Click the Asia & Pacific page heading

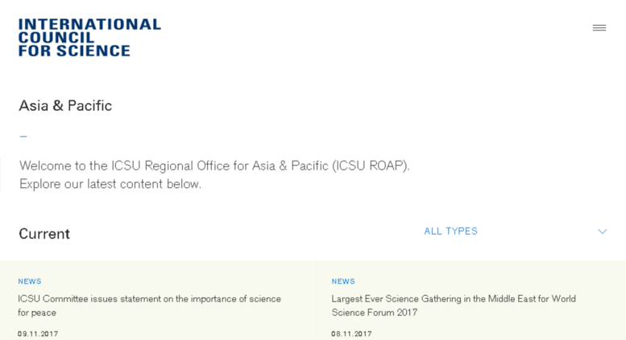65,106
